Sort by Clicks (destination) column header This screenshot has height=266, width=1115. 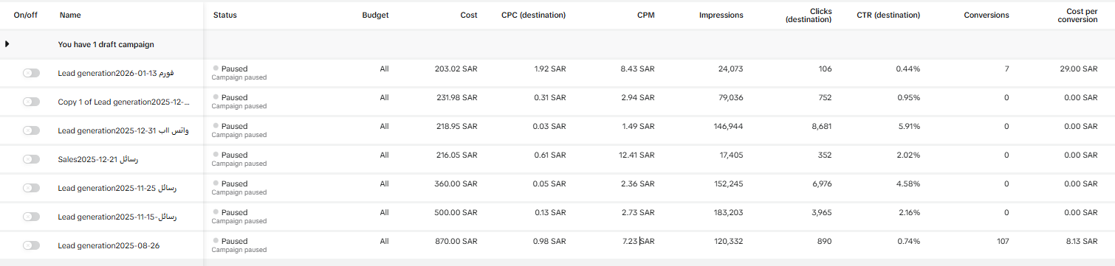point(809,15)
